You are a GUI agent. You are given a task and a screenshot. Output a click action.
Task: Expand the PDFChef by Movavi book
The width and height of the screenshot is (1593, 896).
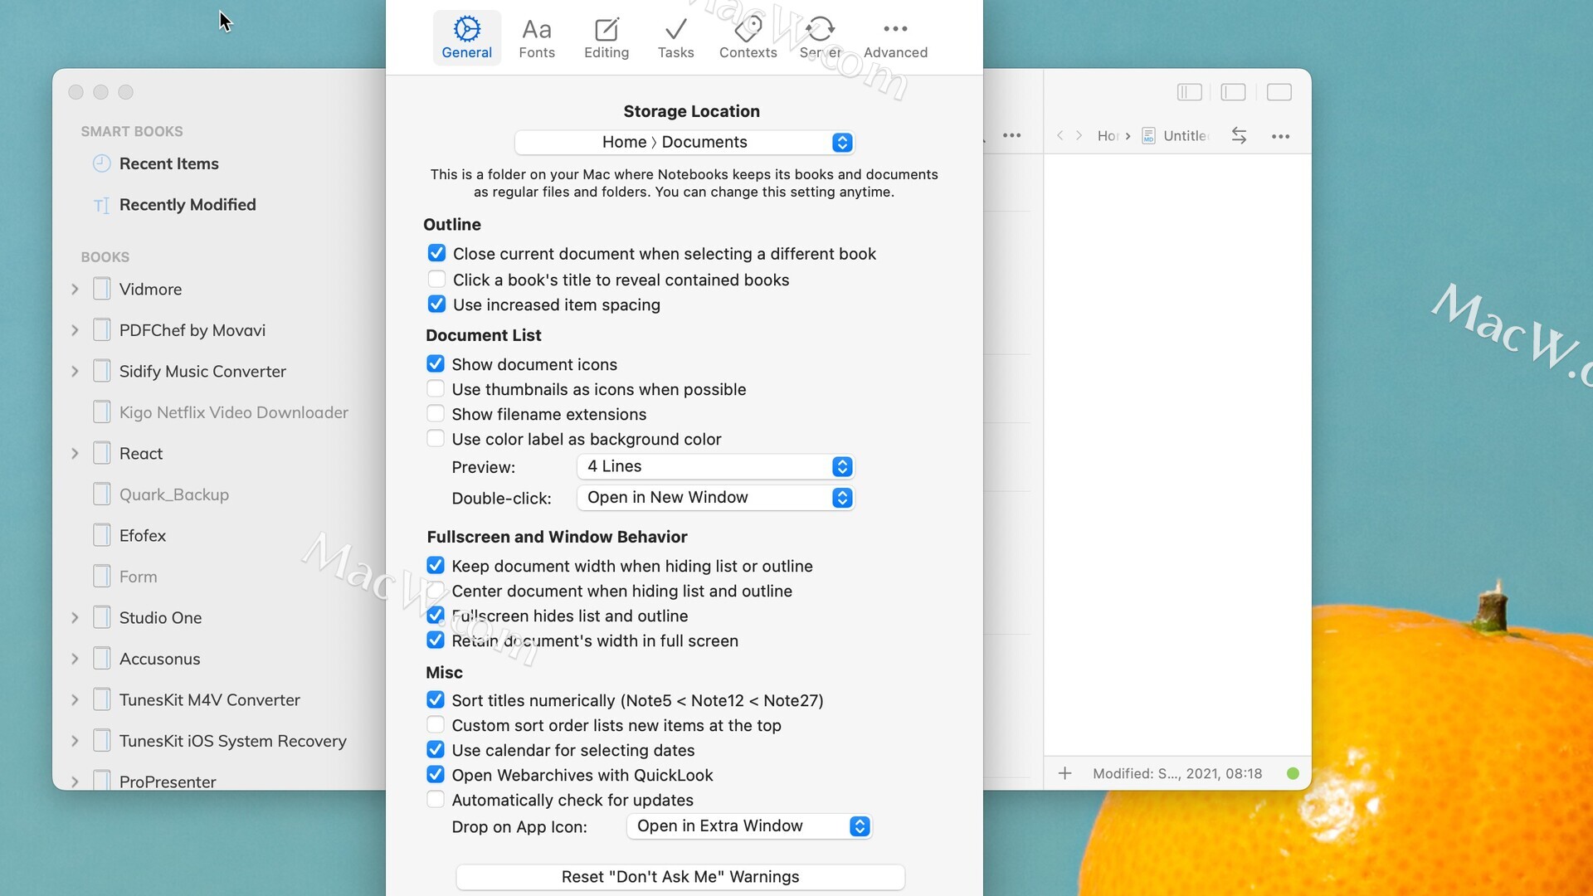(x=75, y=330)
